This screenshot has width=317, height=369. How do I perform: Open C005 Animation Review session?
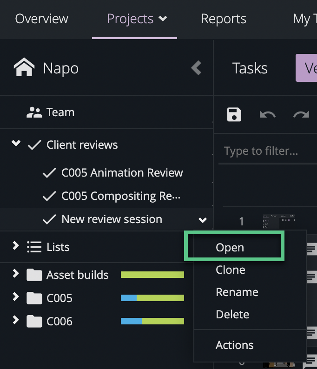(x=122, y=173)
